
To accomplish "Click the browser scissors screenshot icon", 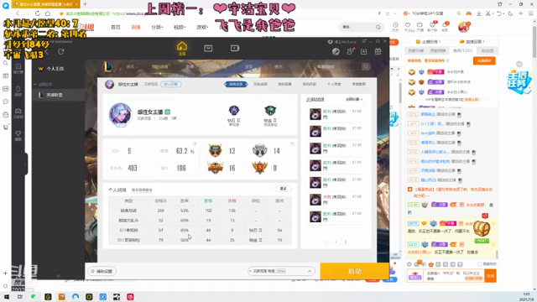I will [x=488, y=13].
